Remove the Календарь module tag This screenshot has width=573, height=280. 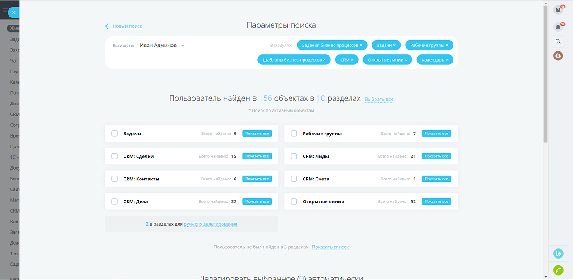[447, 59]
